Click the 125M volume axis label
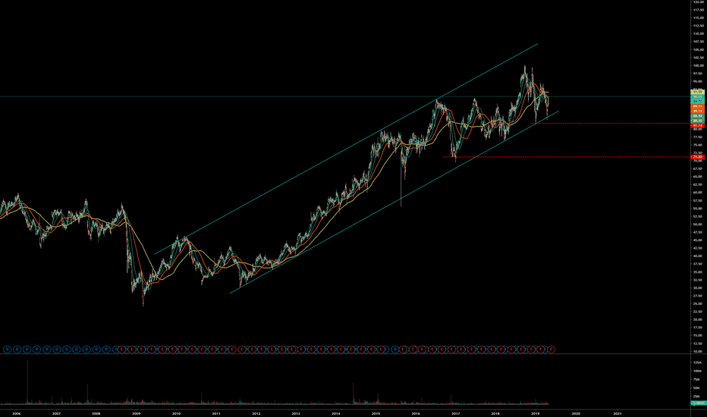 (x=698, y=362)
